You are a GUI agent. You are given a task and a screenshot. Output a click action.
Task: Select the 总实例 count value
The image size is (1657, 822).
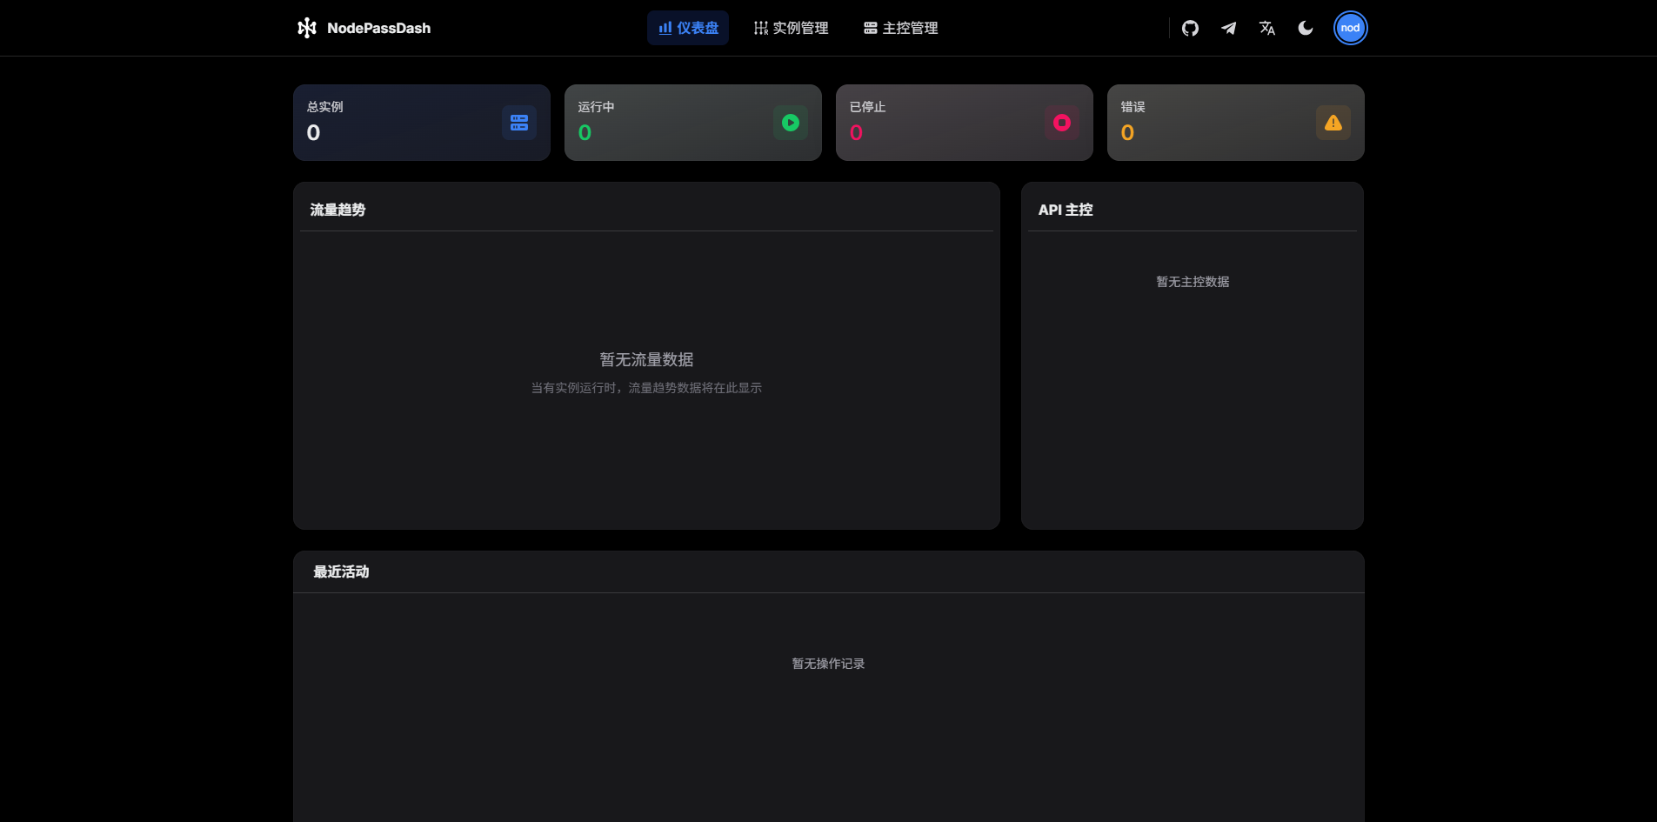point(313,133)
